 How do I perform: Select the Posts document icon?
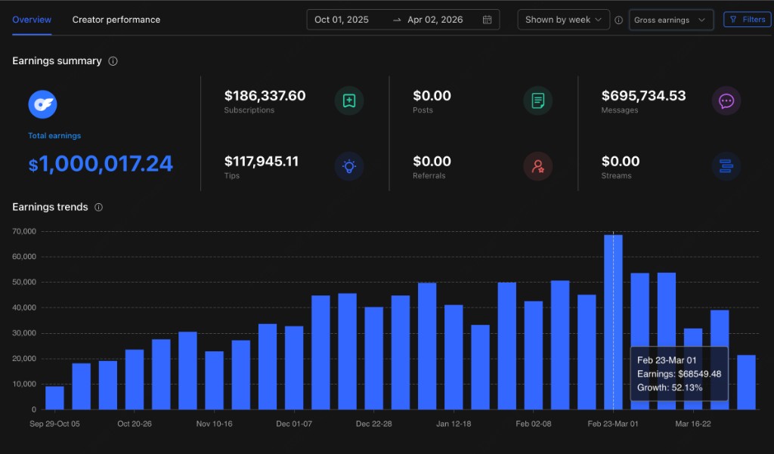(x=537, y=100)
